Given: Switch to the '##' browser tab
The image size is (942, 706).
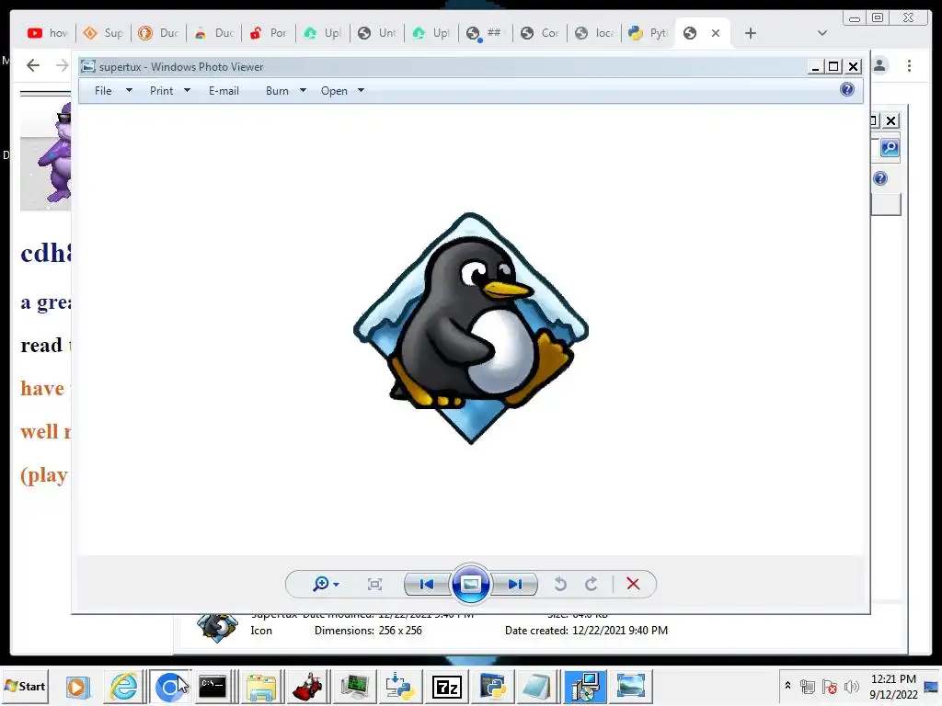Looking at the screenshot, I should tap(486, 33).
